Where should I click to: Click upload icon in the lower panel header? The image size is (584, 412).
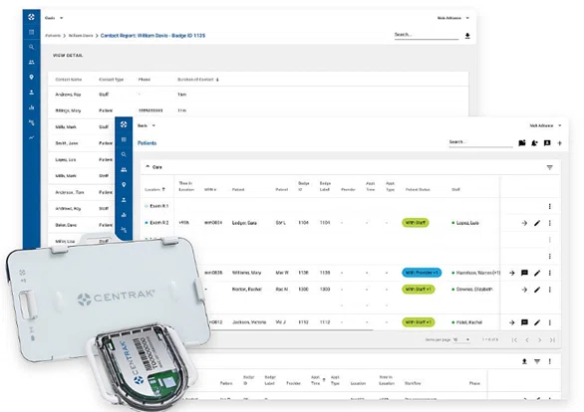(x=524, y=361)
